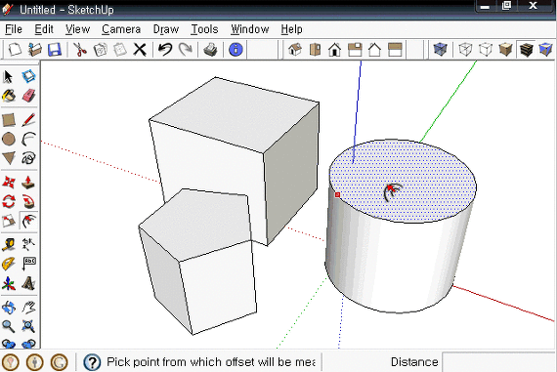This screenshot has width=557, height=372.
Task: Save with the floppy disk icon
Action: [x=55, y=50]
